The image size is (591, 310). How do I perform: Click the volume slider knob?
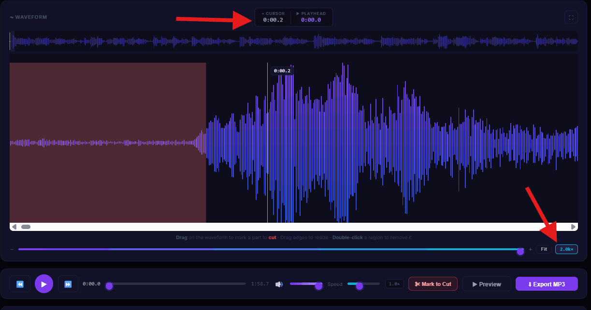[x=318, y=286]
